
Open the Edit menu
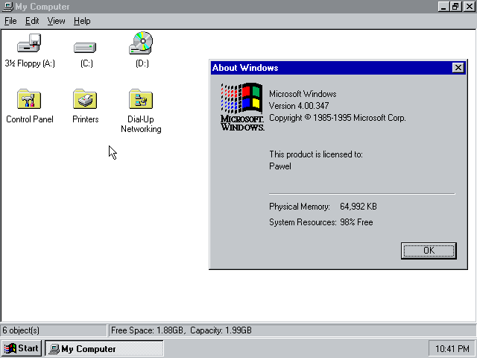[x=32, y=21]
